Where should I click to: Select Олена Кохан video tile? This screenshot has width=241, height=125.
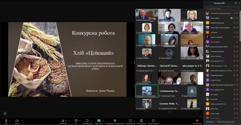[169, 15]
